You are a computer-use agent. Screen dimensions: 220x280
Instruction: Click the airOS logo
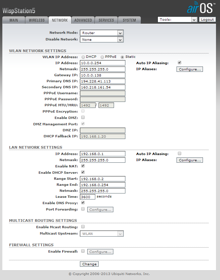pyautogui.click(x=201, y=7)
